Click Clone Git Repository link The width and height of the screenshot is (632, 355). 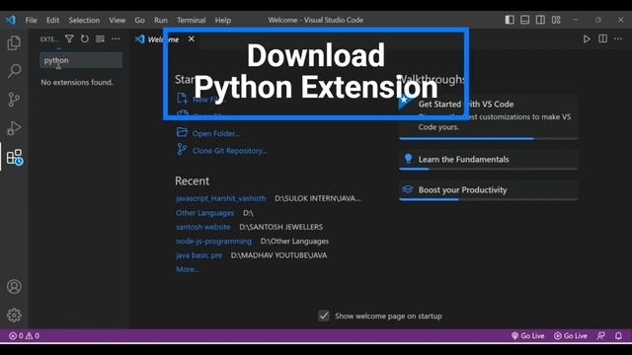click(x=229, y=151)
